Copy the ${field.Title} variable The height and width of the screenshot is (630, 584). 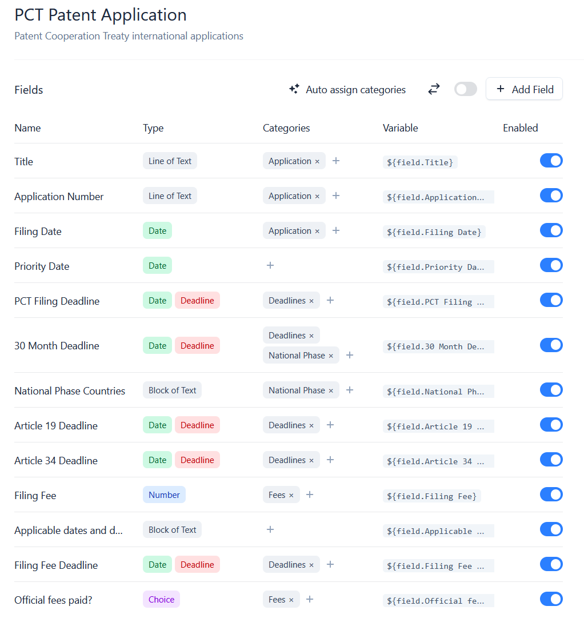[x=420, y=162]
